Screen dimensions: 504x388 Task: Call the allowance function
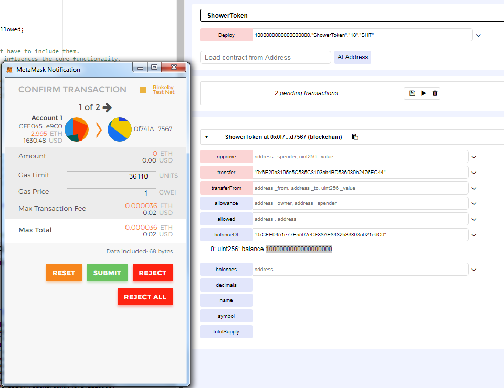226,203
